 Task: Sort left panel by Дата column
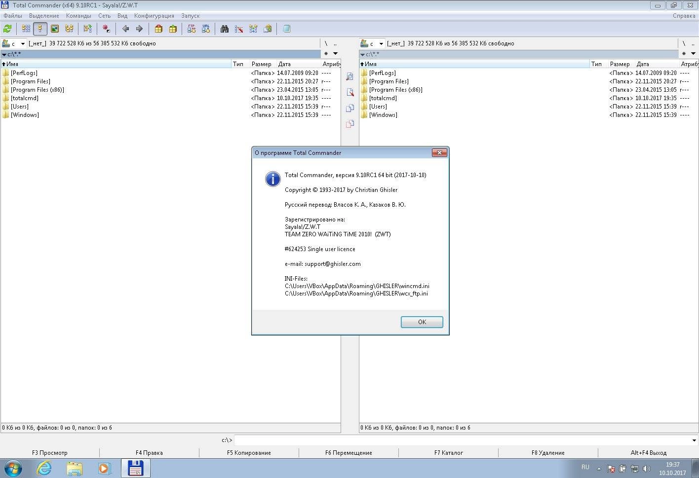[x=299, y=64]
